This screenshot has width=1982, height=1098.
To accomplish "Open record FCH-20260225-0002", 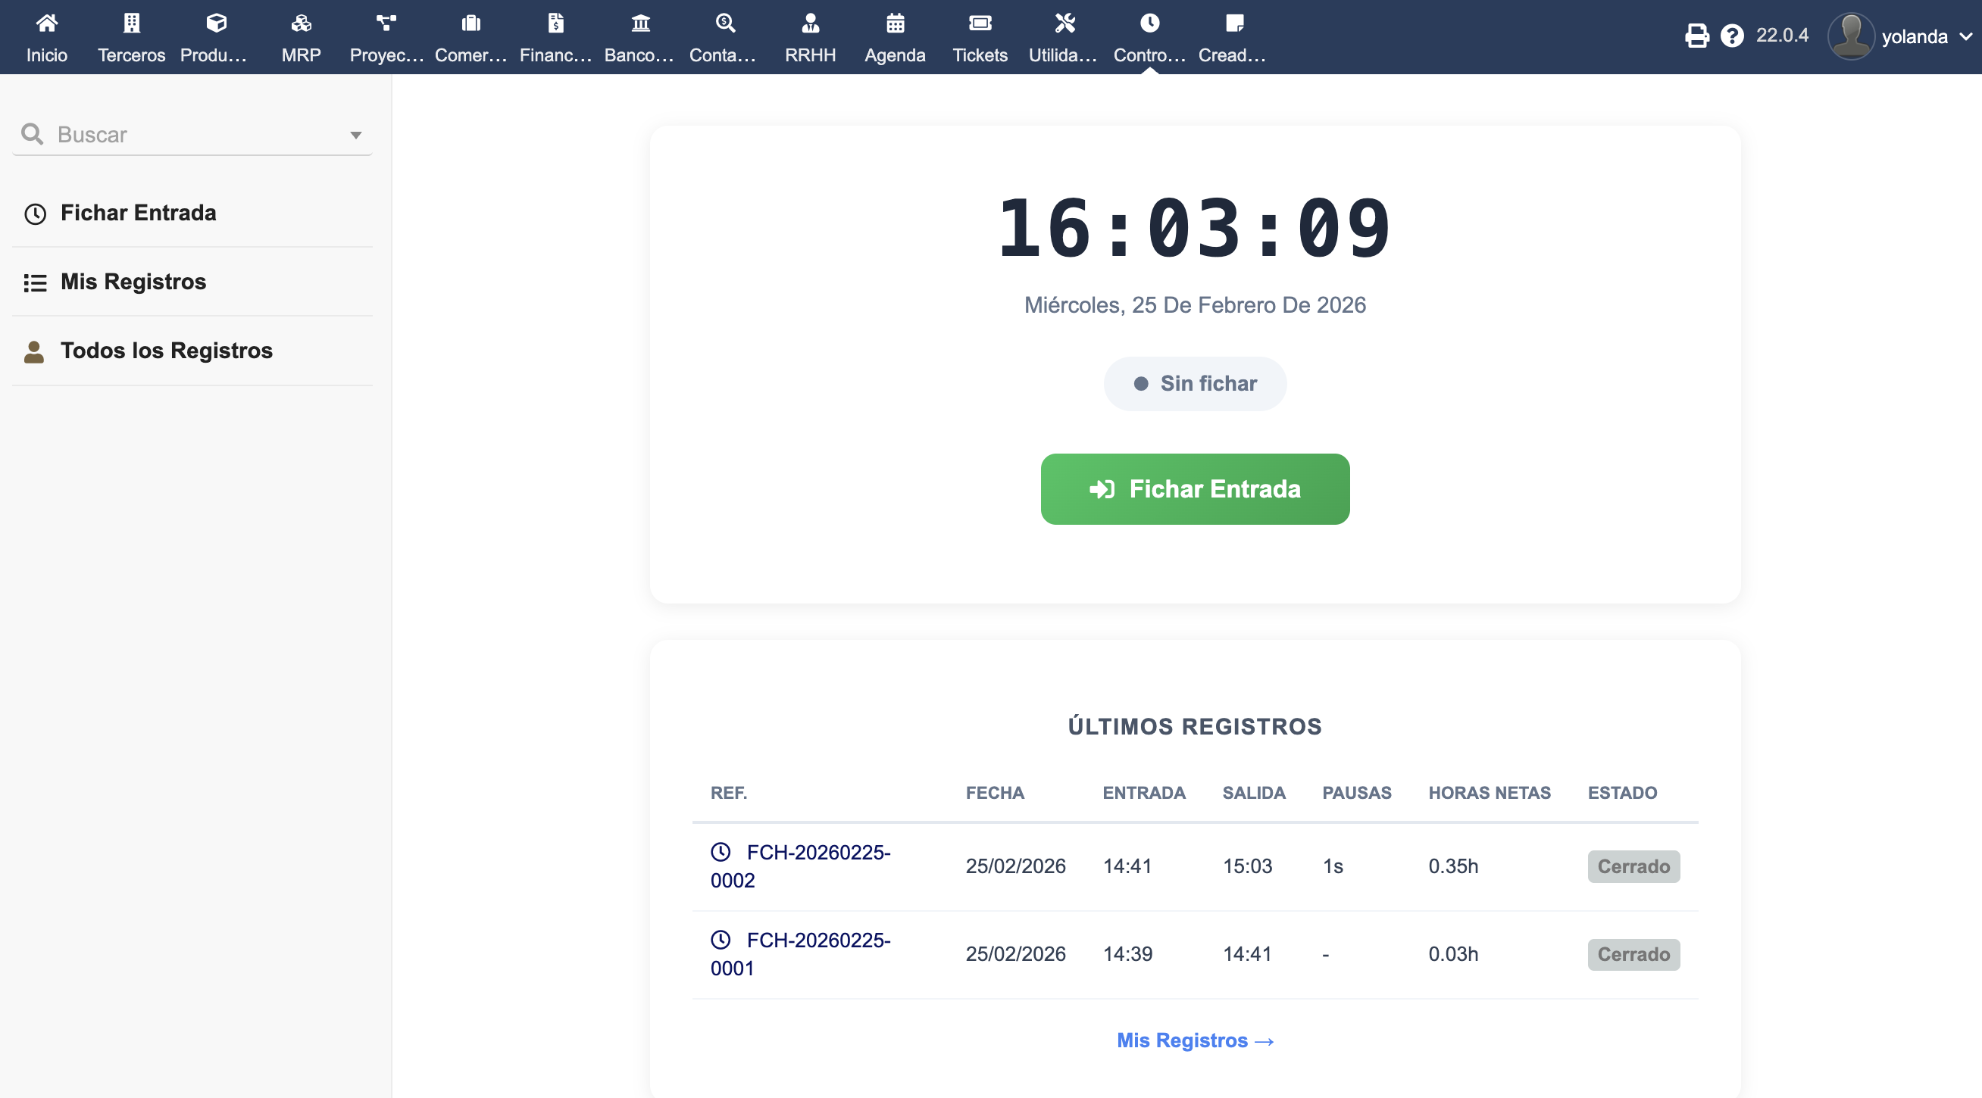I will click(x=817, y=853).
